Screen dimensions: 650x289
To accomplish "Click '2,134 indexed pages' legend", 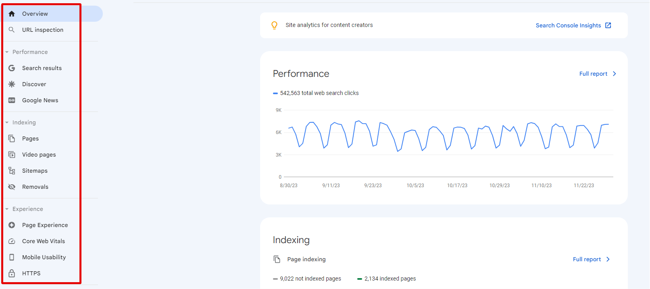I will [386, 279].
